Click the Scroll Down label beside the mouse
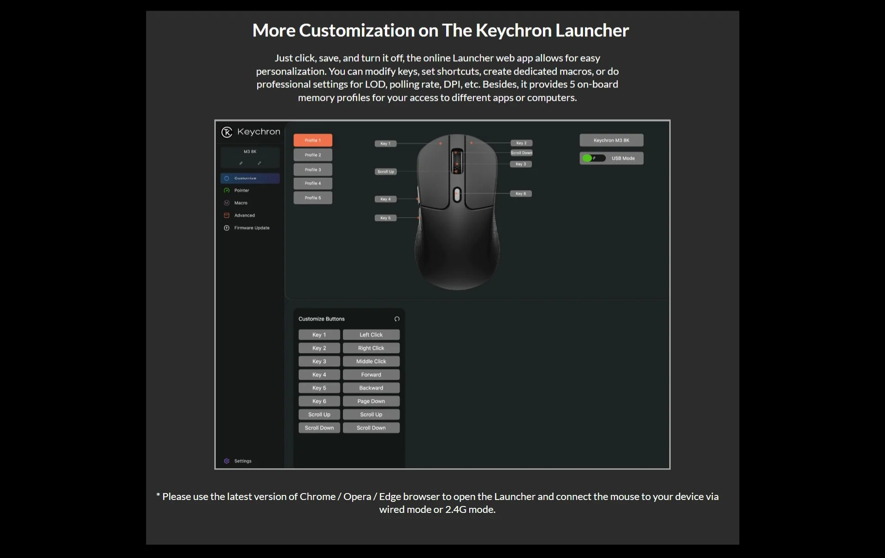Screen dimensions: 885x558 pyautogui.click(x=521, y=153)
